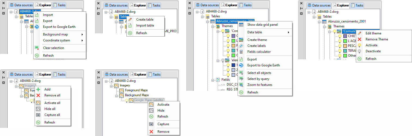Select Deactivate in the theme context menu
This screenshot has height=136, width=412.
point(373,51)
